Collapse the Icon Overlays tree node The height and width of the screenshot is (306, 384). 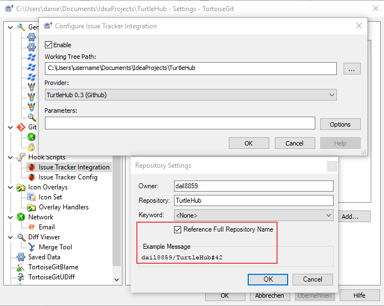10,188
